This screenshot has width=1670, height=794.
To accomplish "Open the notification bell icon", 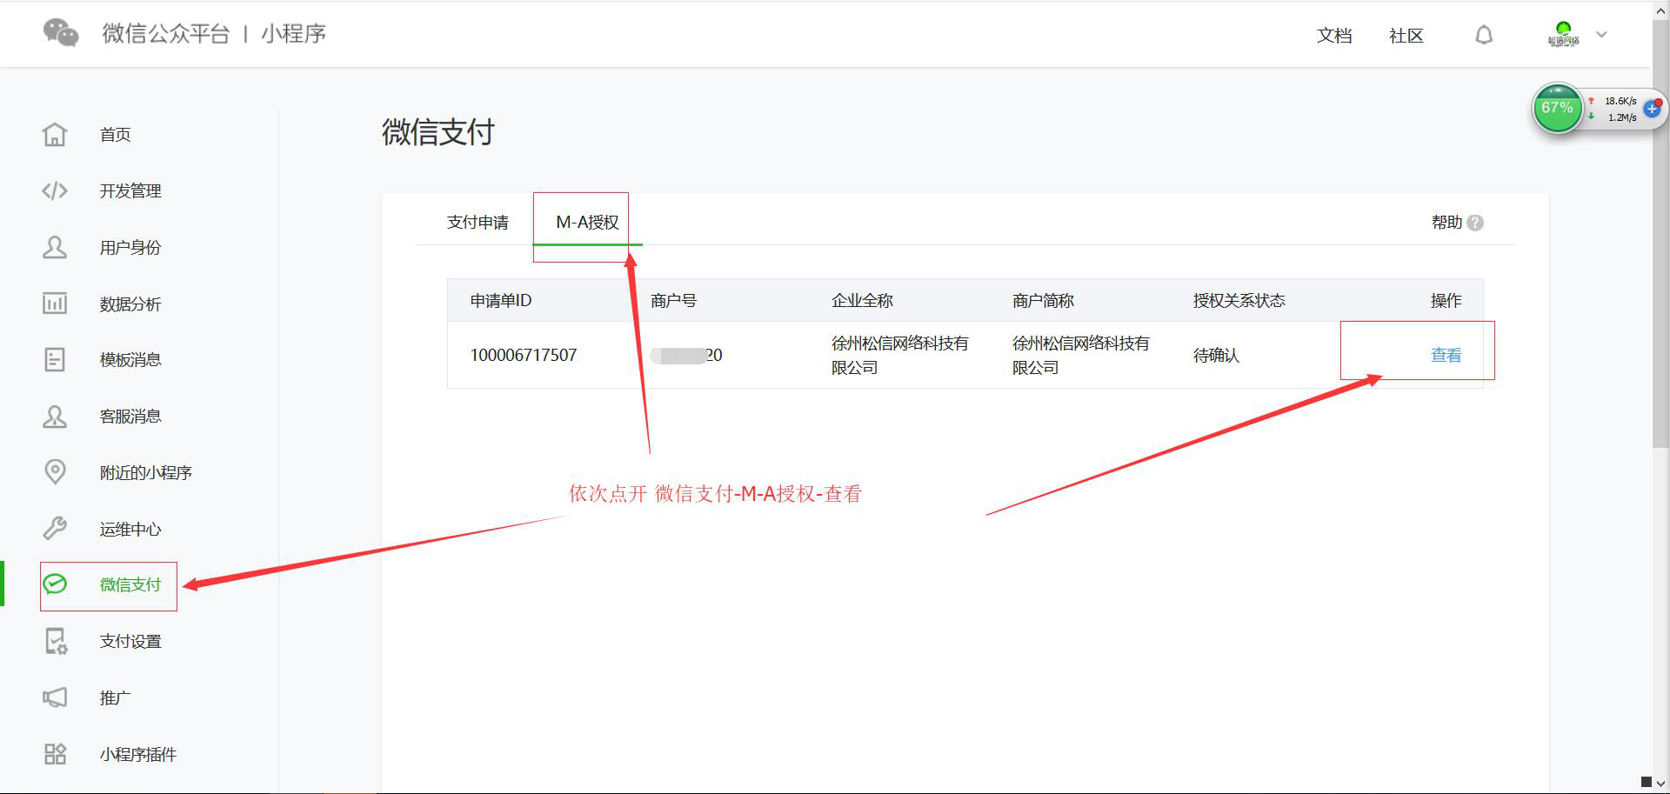I will 1484,35.
